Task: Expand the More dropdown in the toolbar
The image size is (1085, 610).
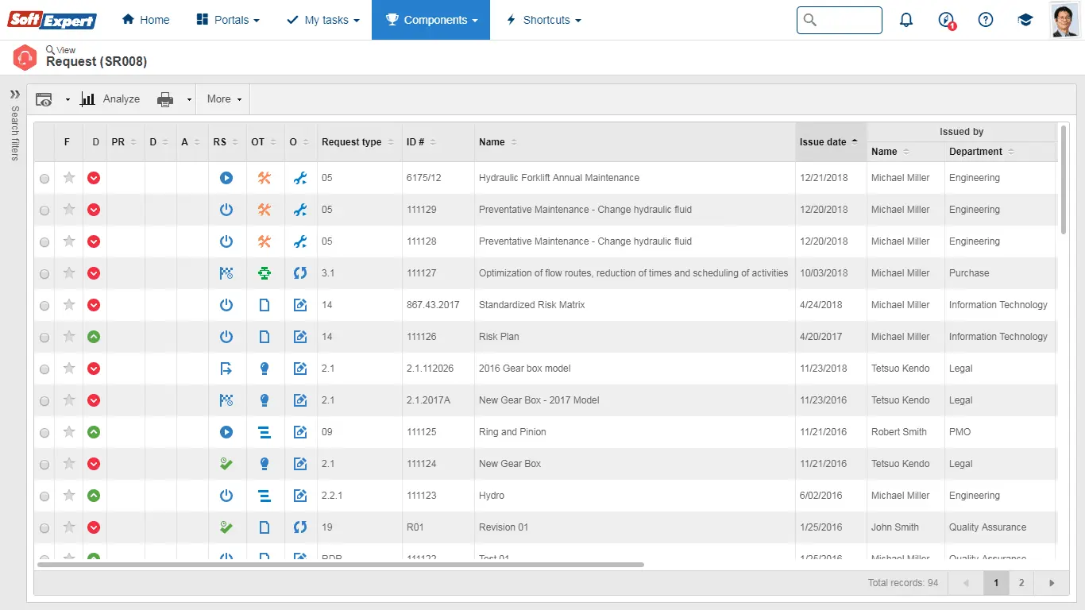Action: coord(222,98)
